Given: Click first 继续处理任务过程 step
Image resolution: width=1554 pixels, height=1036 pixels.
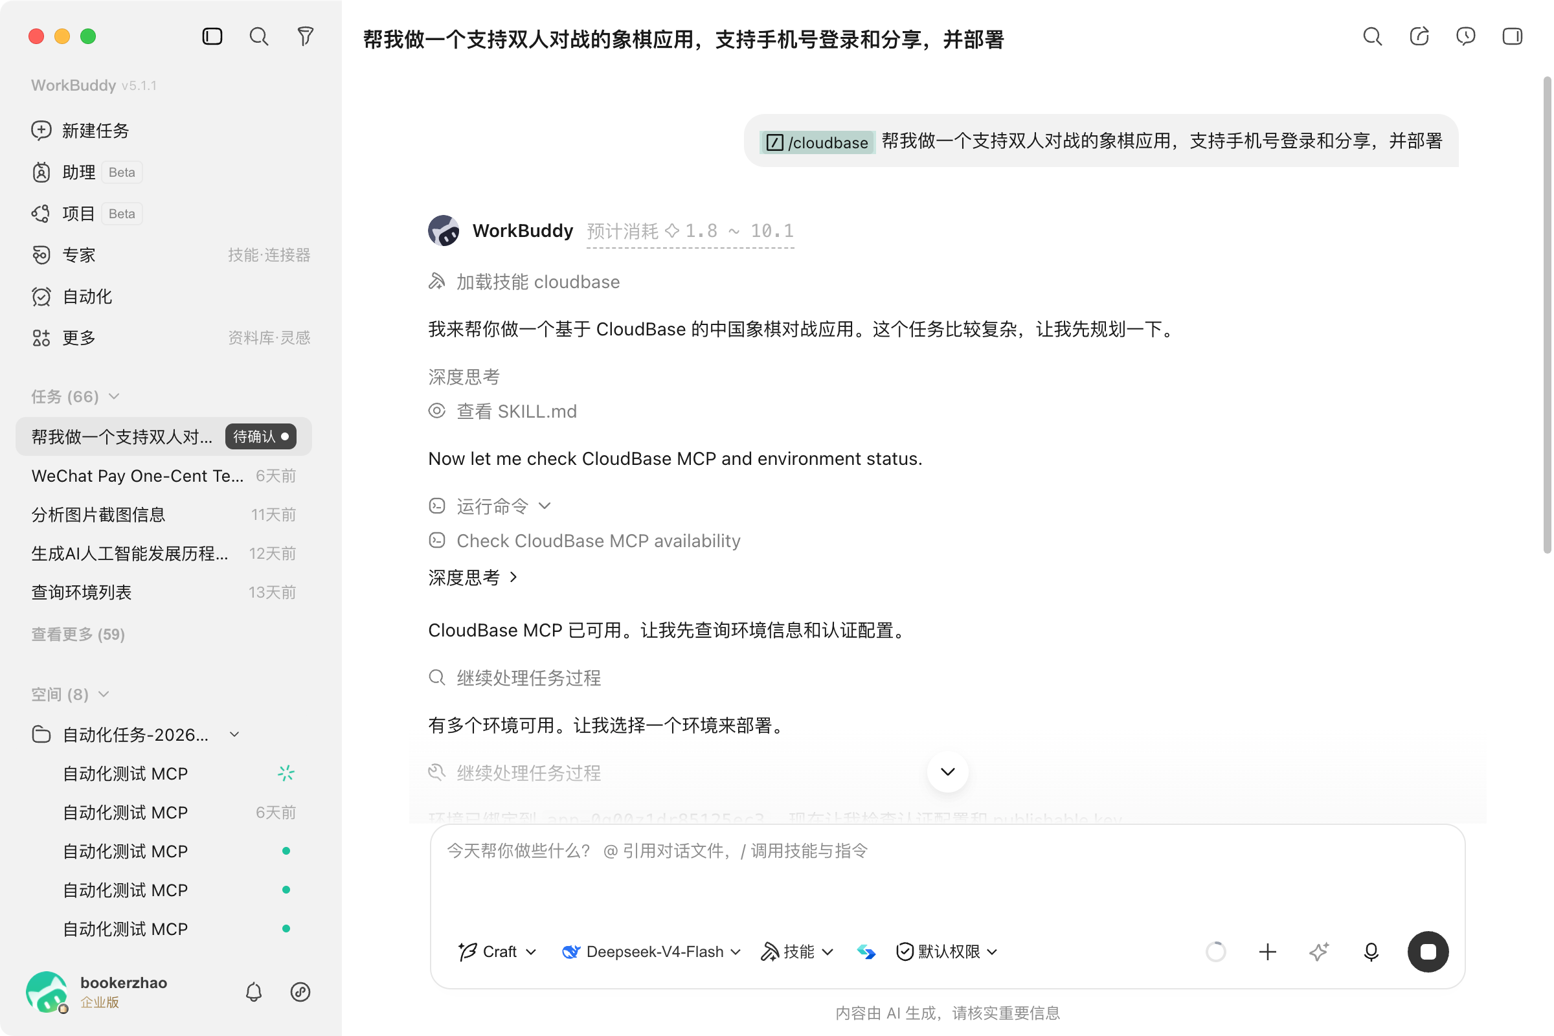Looking at the screenshot, I should click(x=515, y=678).
